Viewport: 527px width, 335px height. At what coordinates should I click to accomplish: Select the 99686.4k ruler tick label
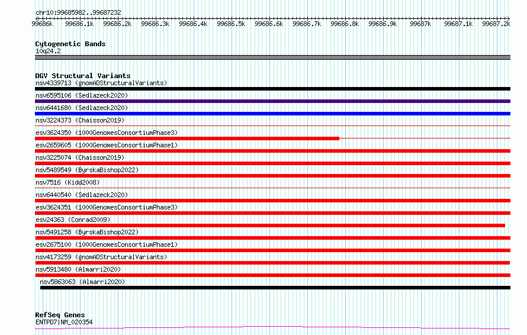point(193,24)
